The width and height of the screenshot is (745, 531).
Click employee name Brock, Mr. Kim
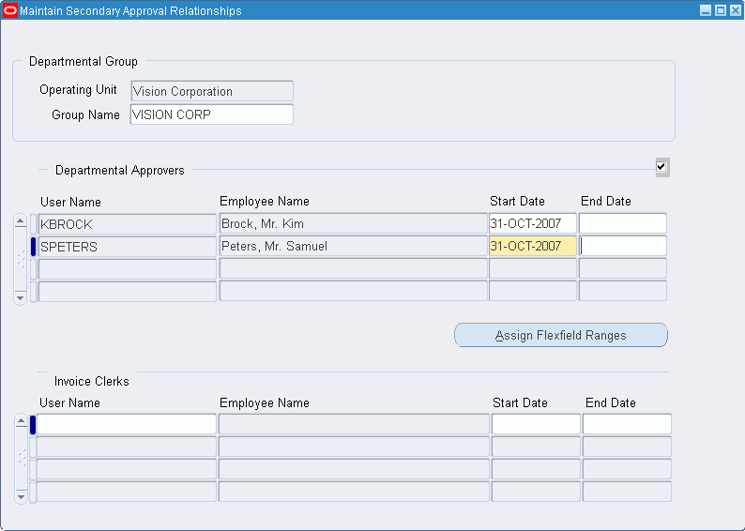point(353,223)
